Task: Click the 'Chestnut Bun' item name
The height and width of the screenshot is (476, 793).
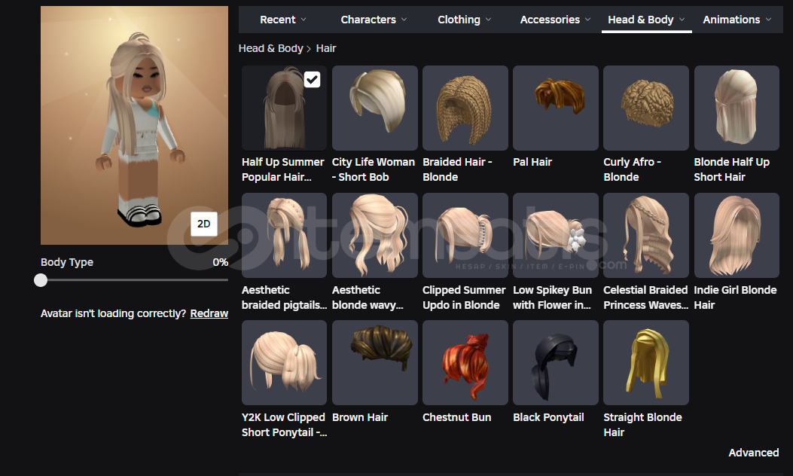Action: [x=456, y=417]
